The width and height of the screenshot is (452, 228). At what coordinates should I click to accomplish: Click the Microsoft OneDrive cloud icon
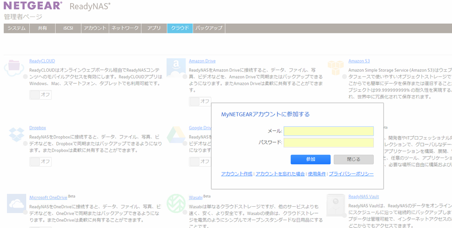[x=16, y=204]
